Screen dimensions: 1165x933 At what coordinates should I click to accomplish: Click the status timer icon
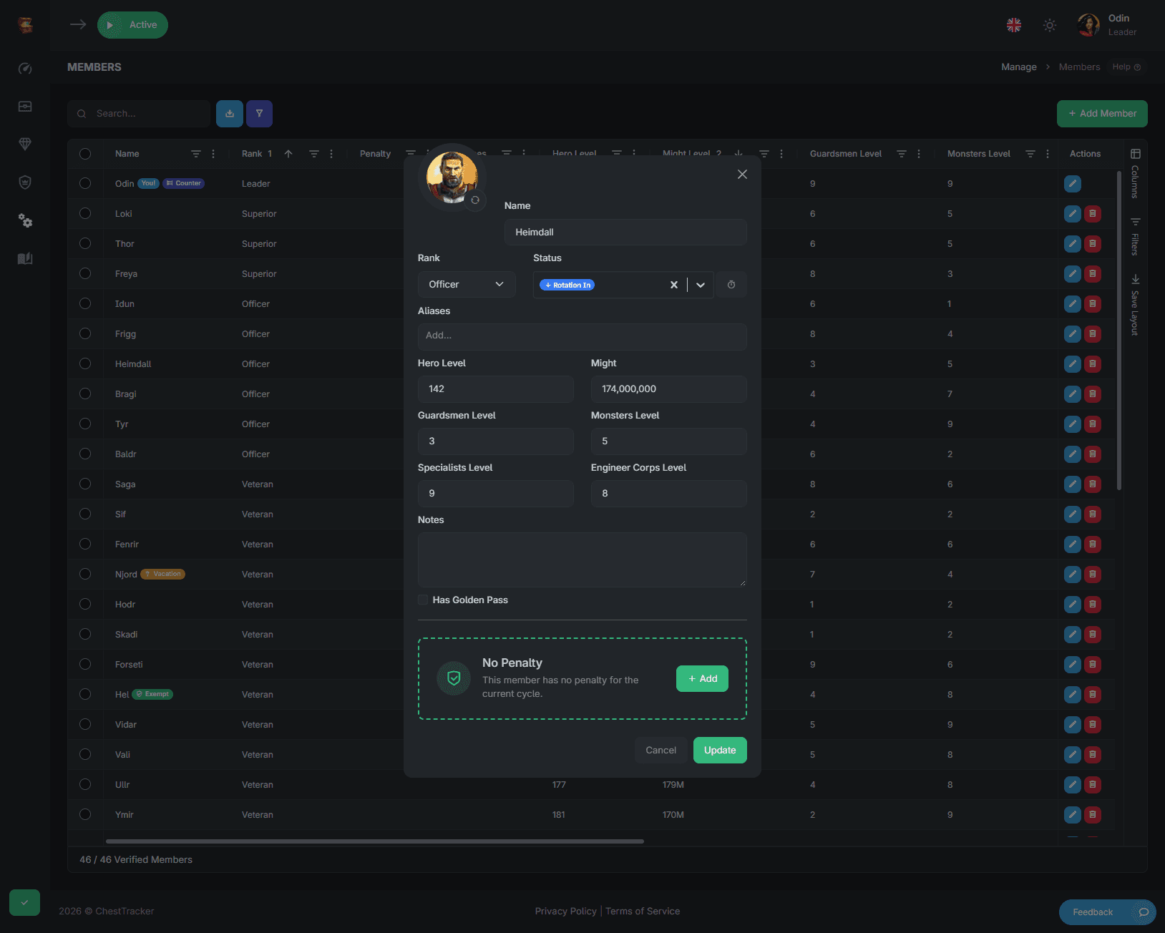point(731,285)
